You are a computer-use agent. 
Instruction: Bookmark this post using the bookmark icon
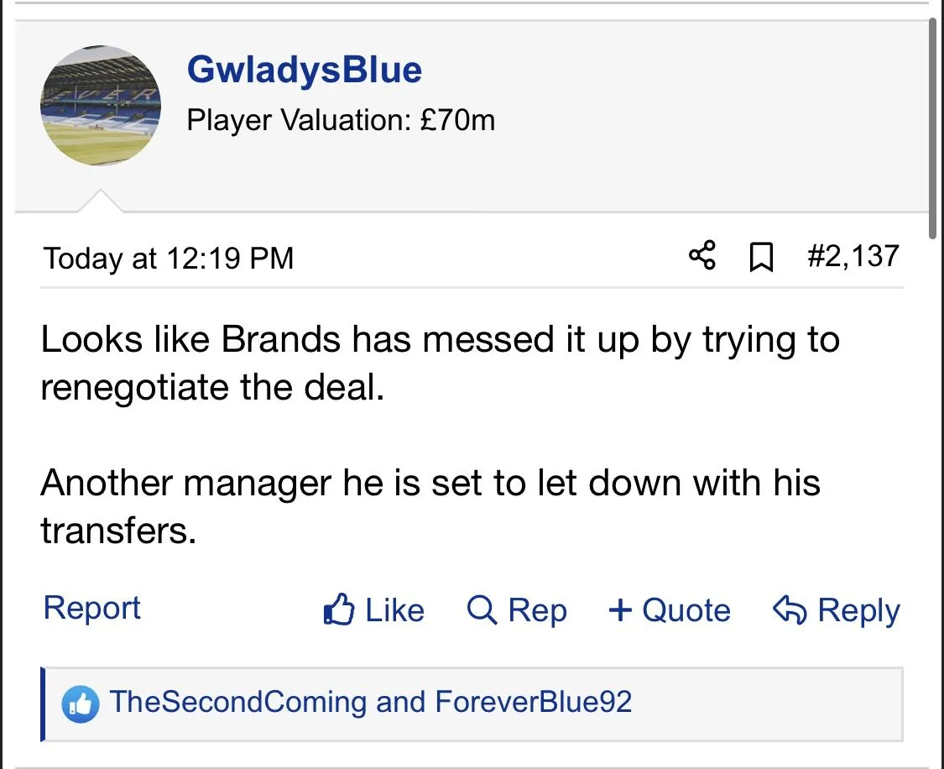(760, 257)
